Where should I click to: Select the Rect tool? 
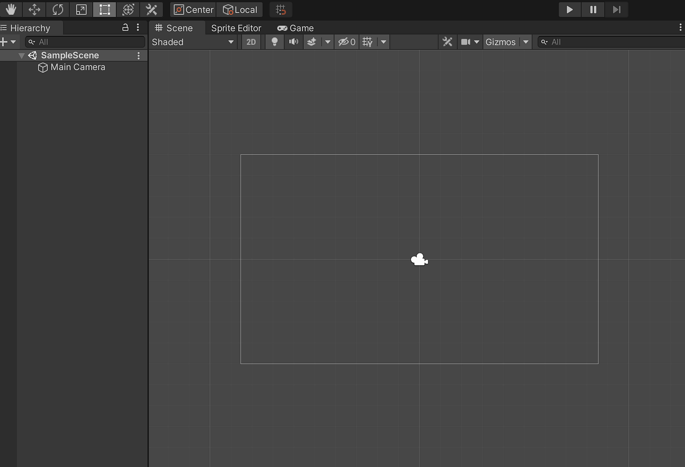click(x=105, y=9)
